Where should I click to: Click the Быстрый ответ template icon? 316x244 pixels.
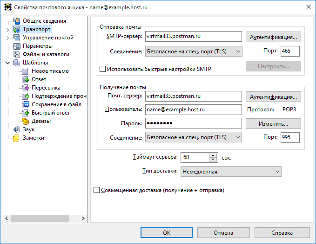point(26,113)
